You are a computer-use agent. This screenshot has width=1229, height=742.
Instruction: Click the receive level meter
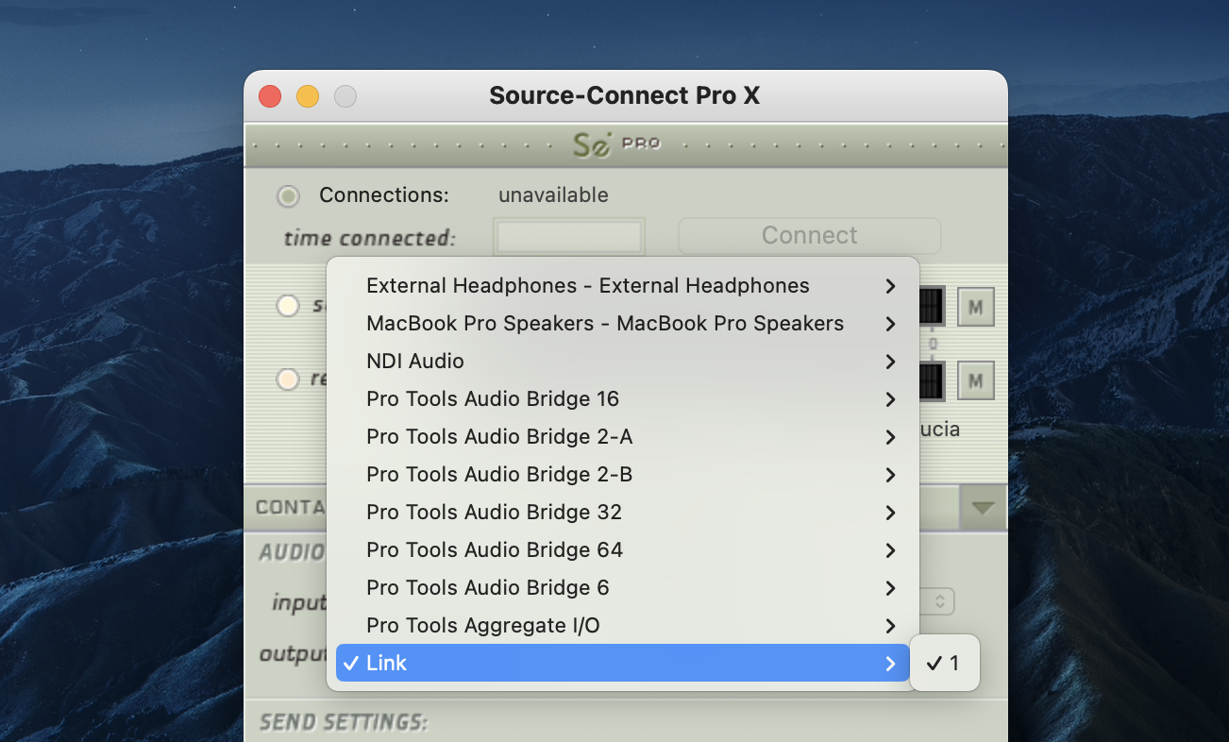(932, 381)
